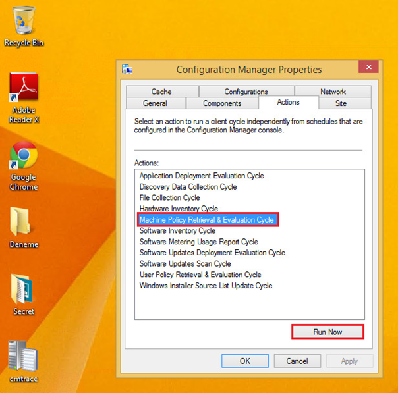Choose Application Deployment Evaluation Cycle

click(x=202, y=176)
